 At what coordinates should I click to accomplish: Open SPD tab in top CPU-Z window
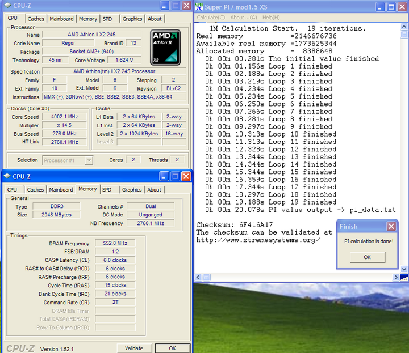tap(107, 19)
